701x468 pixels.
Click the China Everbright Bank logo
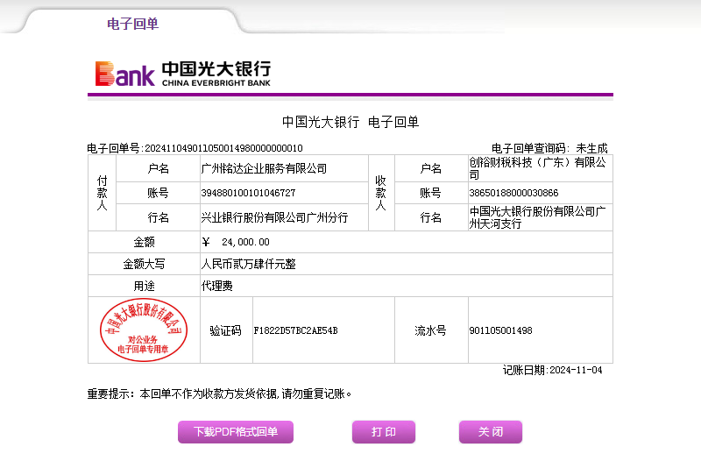coord(183,74)
